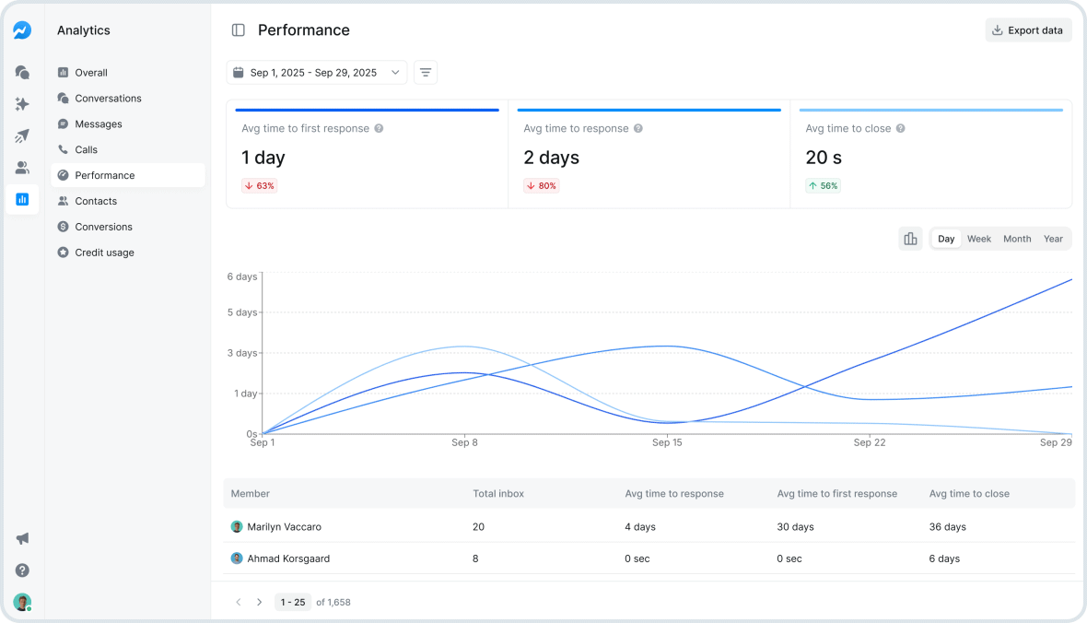This screenshot has height=623, width=1087.
Task: Switch chart type via bar chart icon
Action: point(910,238)
